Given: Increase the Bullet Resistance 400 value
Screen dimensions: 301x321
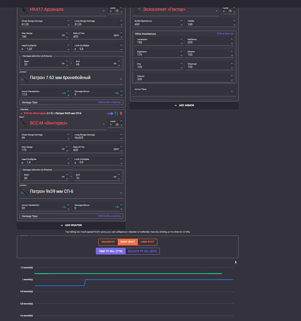Looking at the screenshot, I should click(181, 21).
